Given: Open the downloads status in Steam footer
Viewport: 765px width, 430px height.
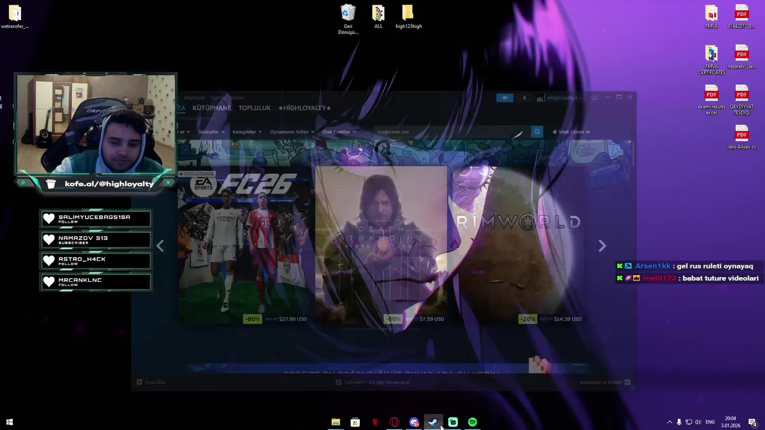Looking at the screenshot, I should [372, 382].
